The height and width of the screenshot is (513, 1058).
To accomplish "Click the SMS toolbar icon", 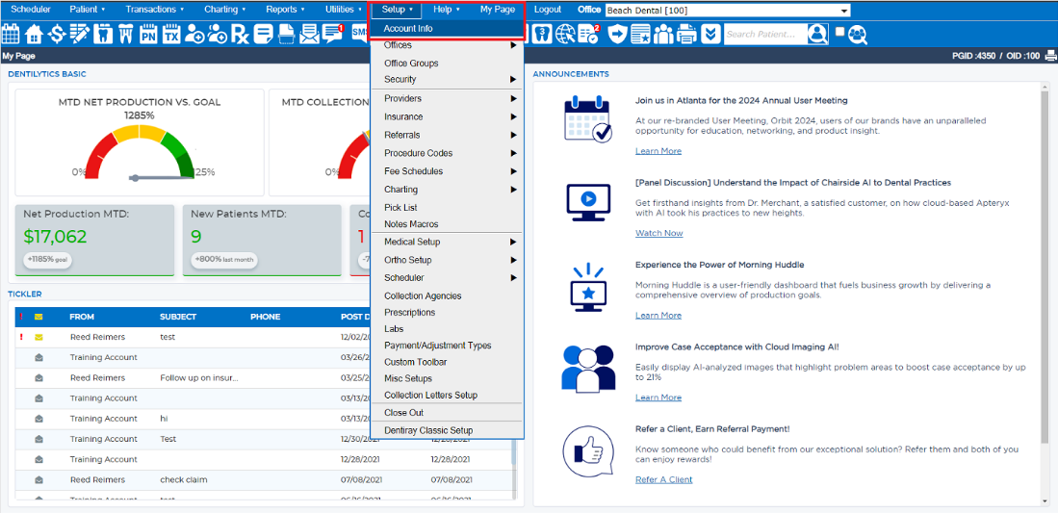I will click(x=360, y=32).
